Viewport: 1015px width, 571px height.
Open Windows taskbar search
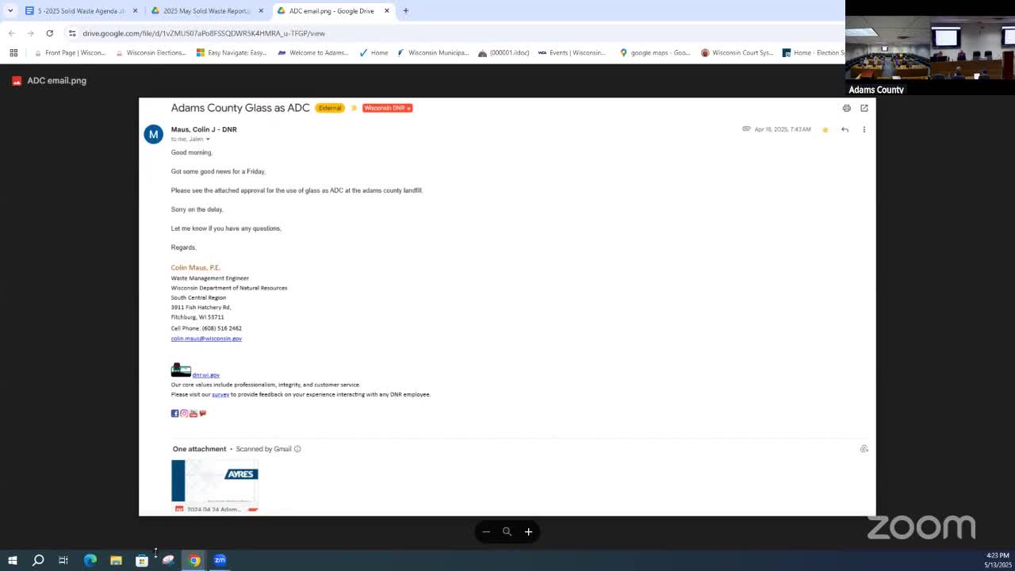[x=37, y=561]
